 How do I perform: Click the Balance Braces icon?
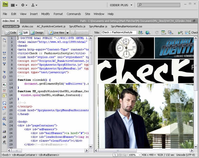click(x=4, y=77)
